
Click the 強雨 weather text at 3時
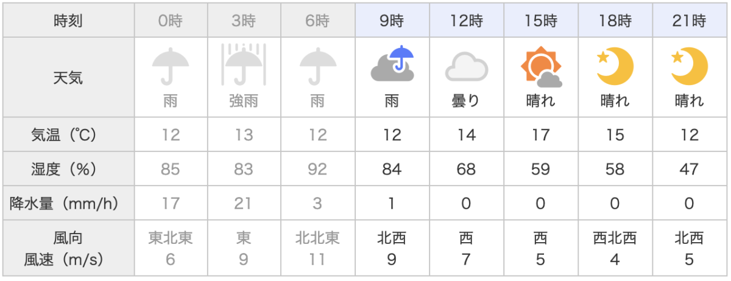(x=244, y=100)
